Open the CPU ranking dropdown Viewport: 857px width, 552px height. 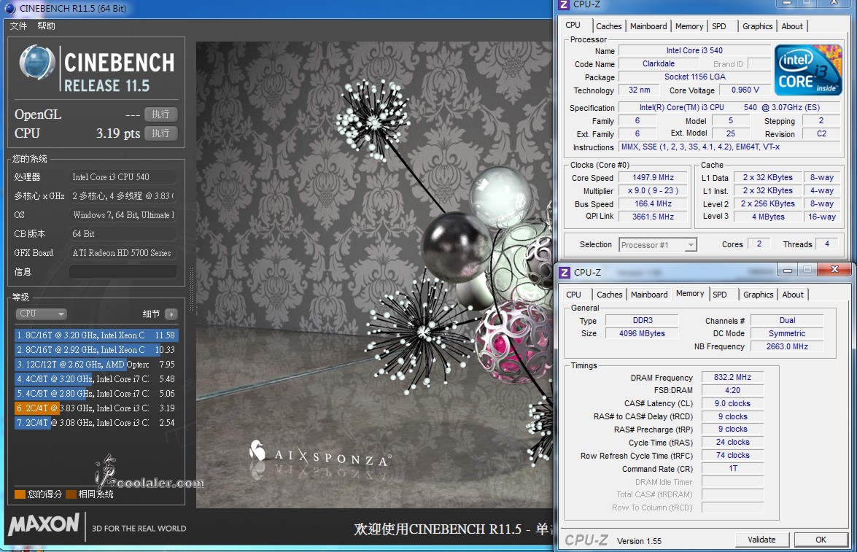click(41, 314)
